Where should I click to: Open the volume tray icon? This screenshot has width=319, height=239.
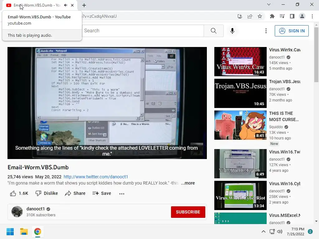tap(280, 232)
